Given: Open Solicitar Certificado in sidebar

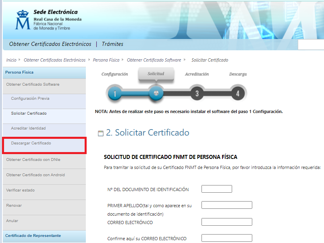Looking at the screenshot, I should [44, 116].
